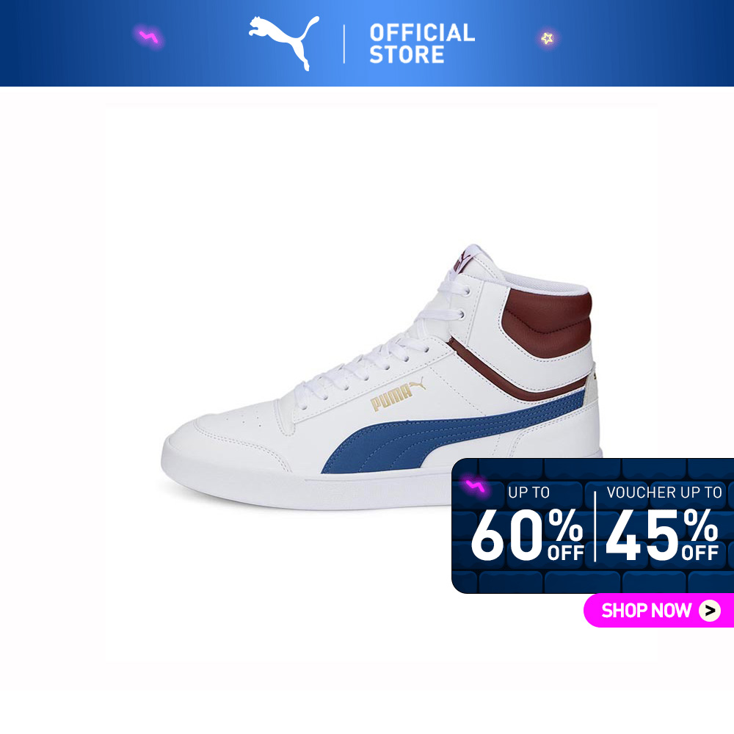Click the blue header banner background
734x734 pixels.
632,43
